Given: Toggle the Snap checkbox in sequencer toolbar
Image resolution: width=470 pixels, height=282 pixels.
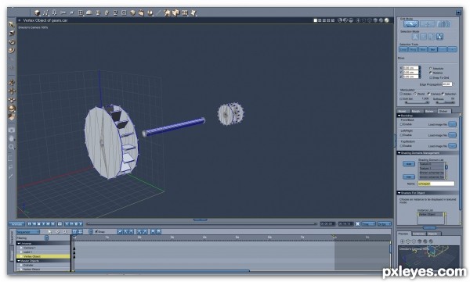Looking at the screenshot, I should [96, 232].
